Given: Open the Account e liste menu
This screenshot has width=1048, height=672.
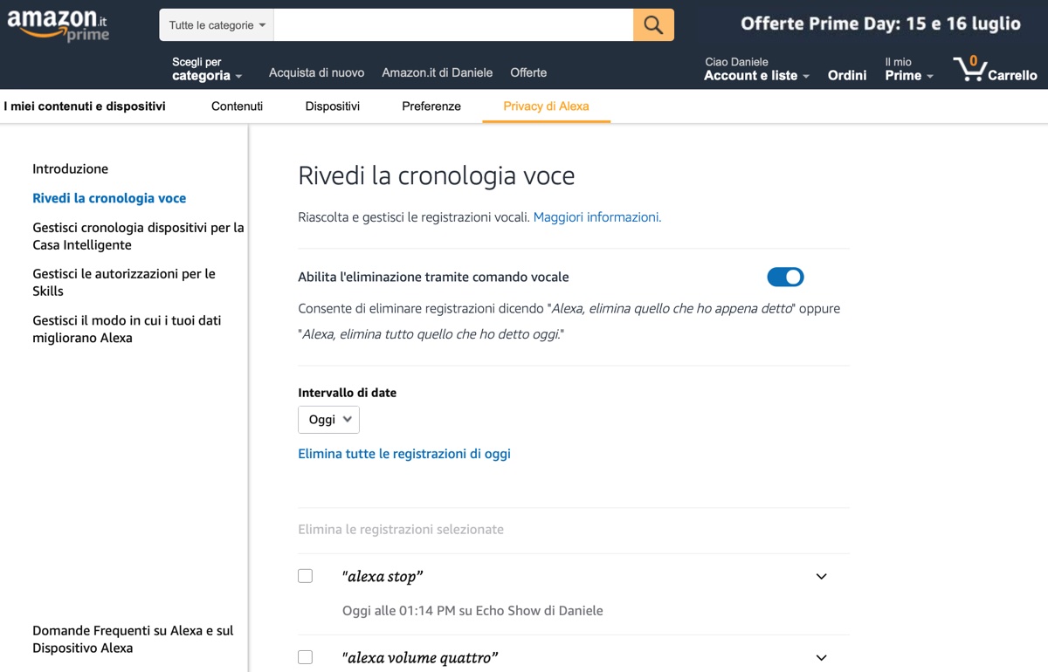Looking at the screenshot, I should tap(756, 69).
